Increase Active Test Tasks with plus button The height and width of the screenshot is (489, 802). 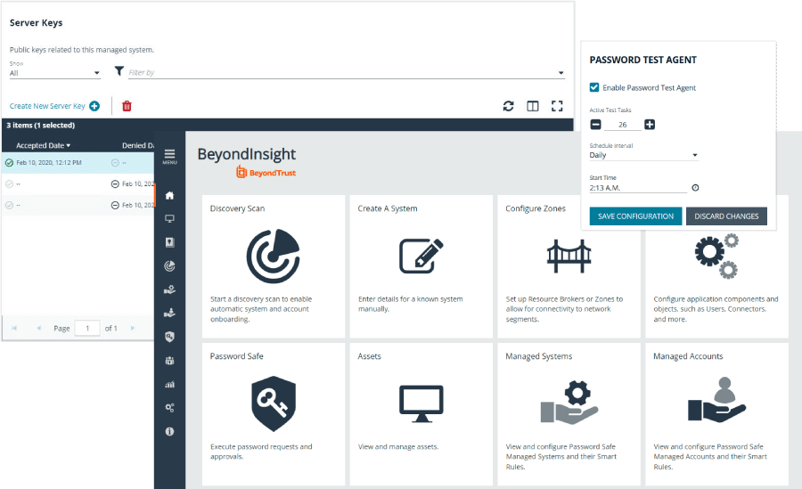(x=650, y=125)
